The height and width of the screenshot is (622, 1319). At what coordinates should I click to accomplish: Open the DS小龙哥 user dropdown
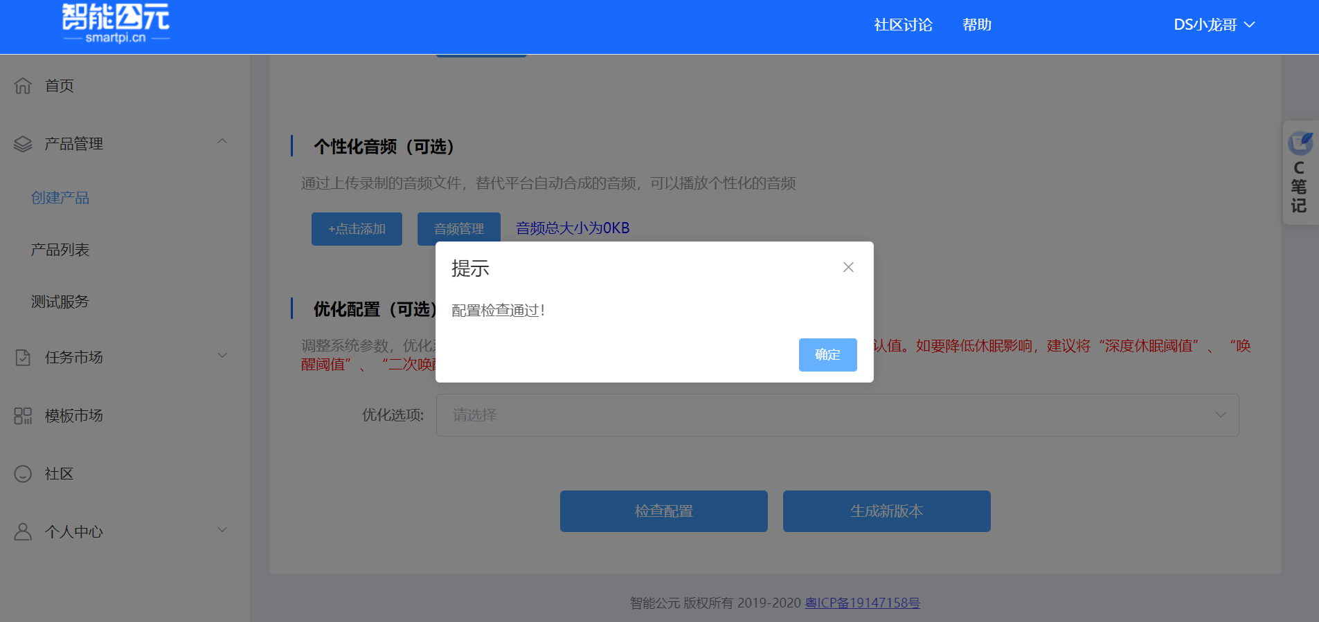tap(1214, 25)
